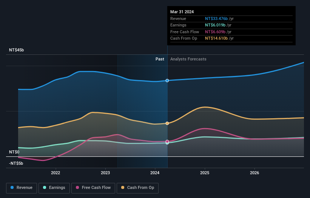
Task: Toggle the Free Cash Flow legend button
Action: (x=93, y=188)
